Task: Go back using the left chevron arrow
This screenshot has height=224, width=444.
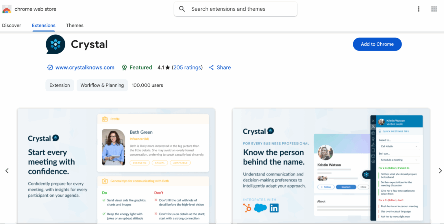Action: click(x=7, y=170)
